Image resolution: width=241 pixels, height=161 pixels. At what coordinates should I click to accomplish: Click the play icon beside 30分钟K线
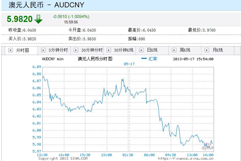click(x=109, y=50)
